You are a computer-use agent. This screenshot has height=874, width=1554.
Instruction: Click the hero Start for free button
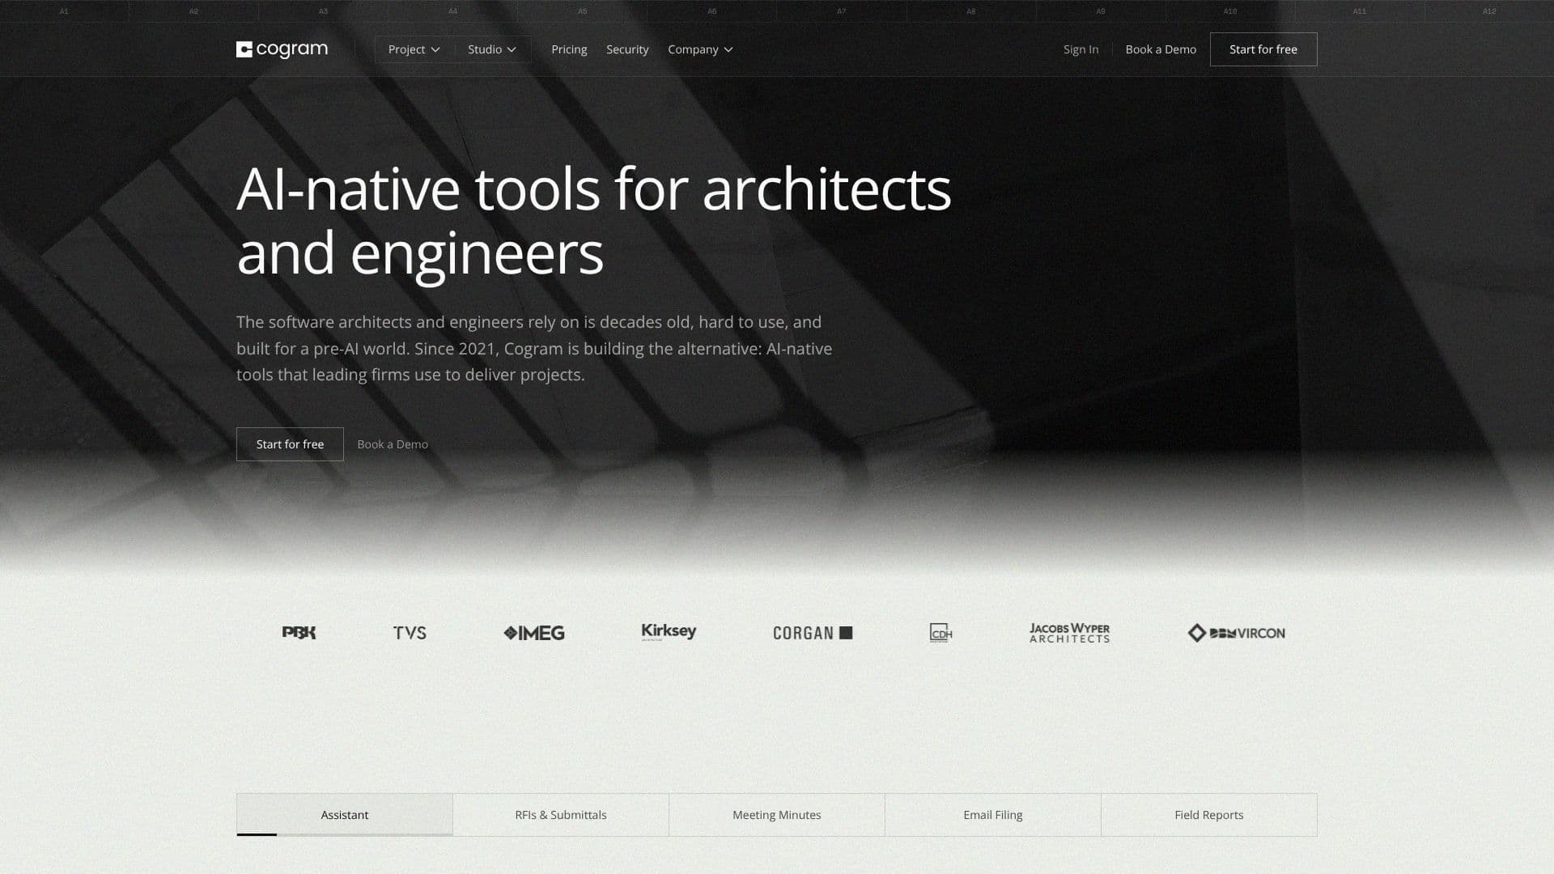[x=290, y=444]
